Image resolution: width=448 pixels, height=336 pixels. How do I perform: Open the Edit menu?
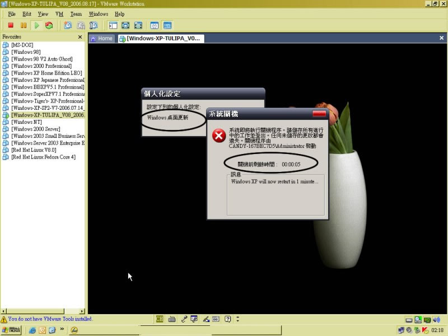(27, 14)
